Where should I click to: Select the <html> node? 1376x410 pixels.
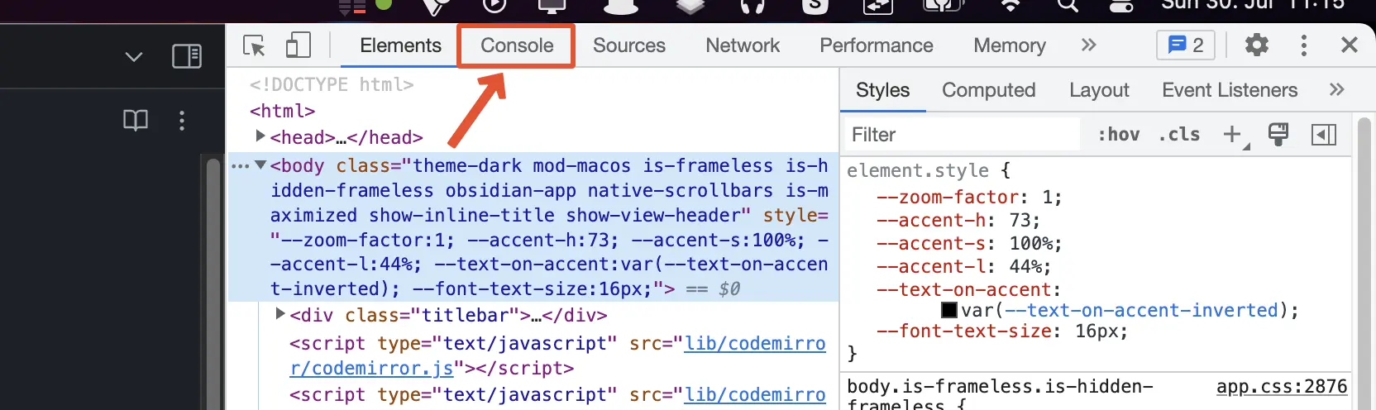click(282, 111)
